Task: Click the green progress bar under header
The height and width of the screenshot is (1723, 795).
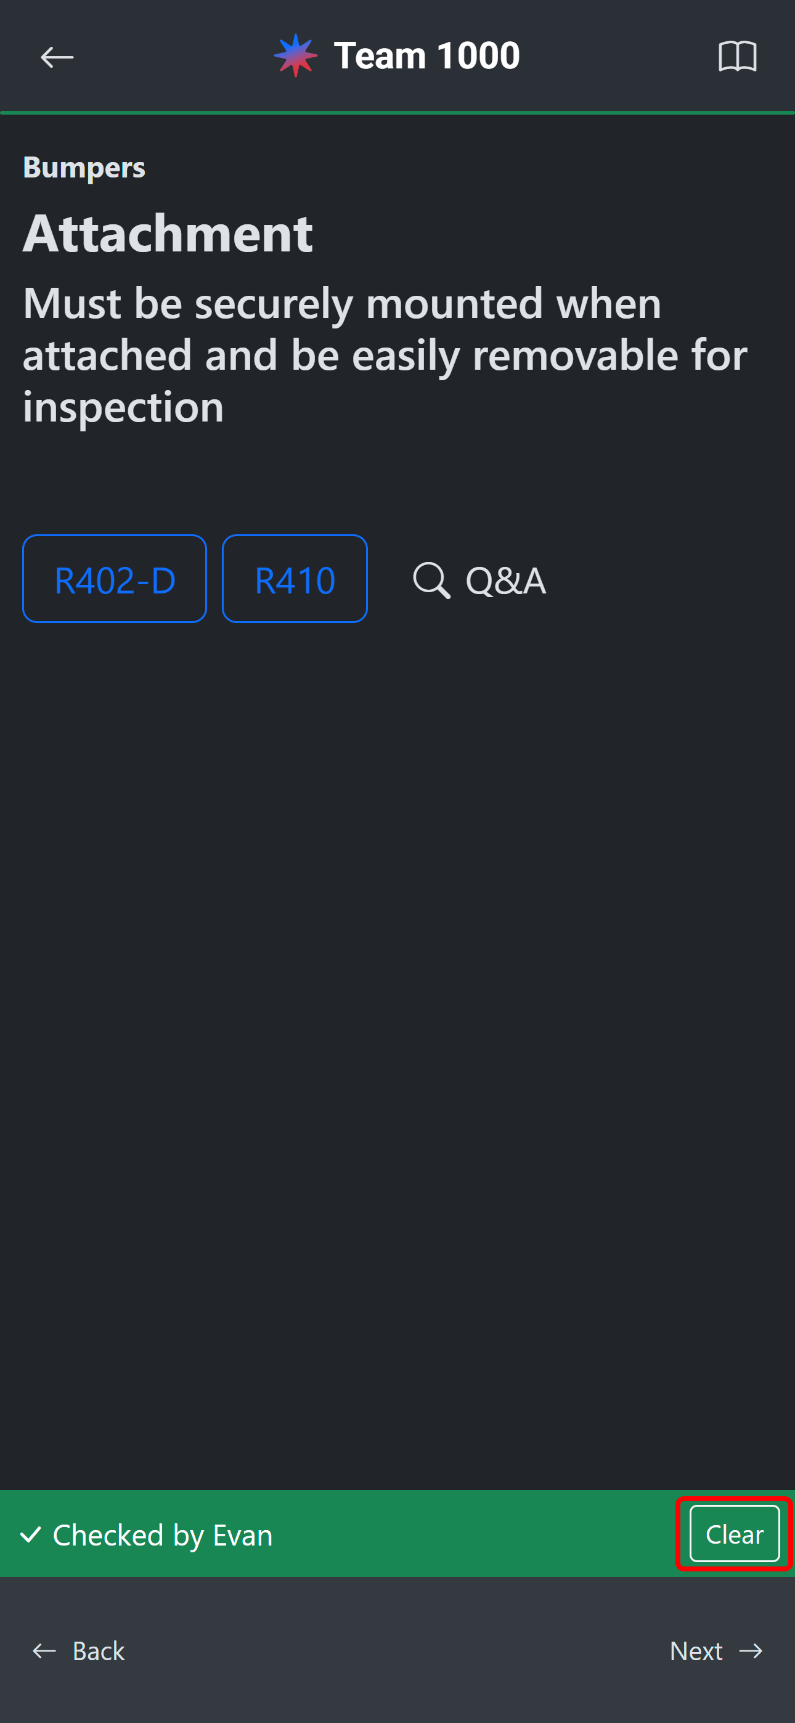Action: [x=397, y=112]
